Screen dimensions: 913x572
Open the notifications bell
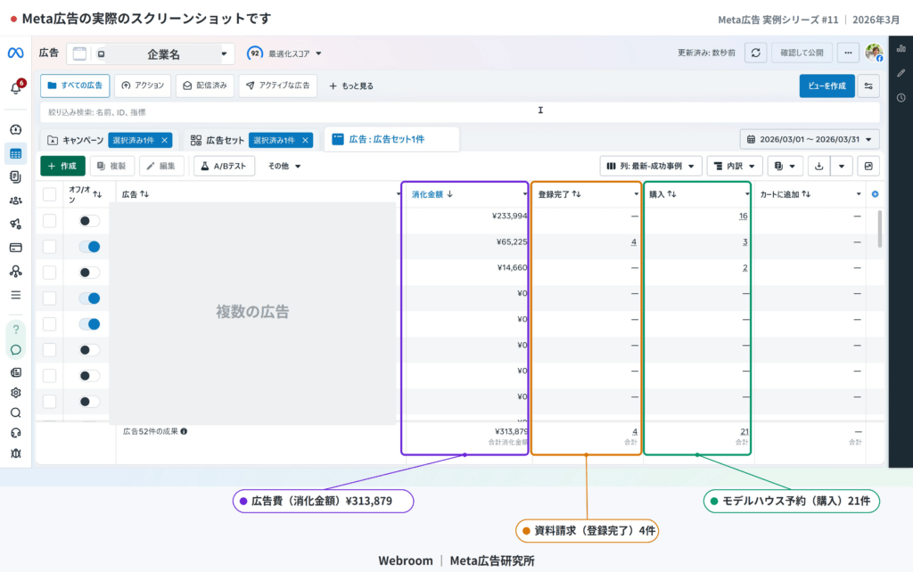(x=16, y=88)
